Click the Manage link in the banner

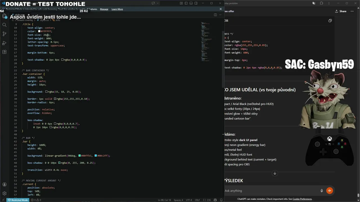(x=104, y=9)
